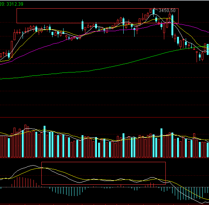Select the red divider line above the volume panel
Viewport: 209px width, 205px height.
click(104, 117)
